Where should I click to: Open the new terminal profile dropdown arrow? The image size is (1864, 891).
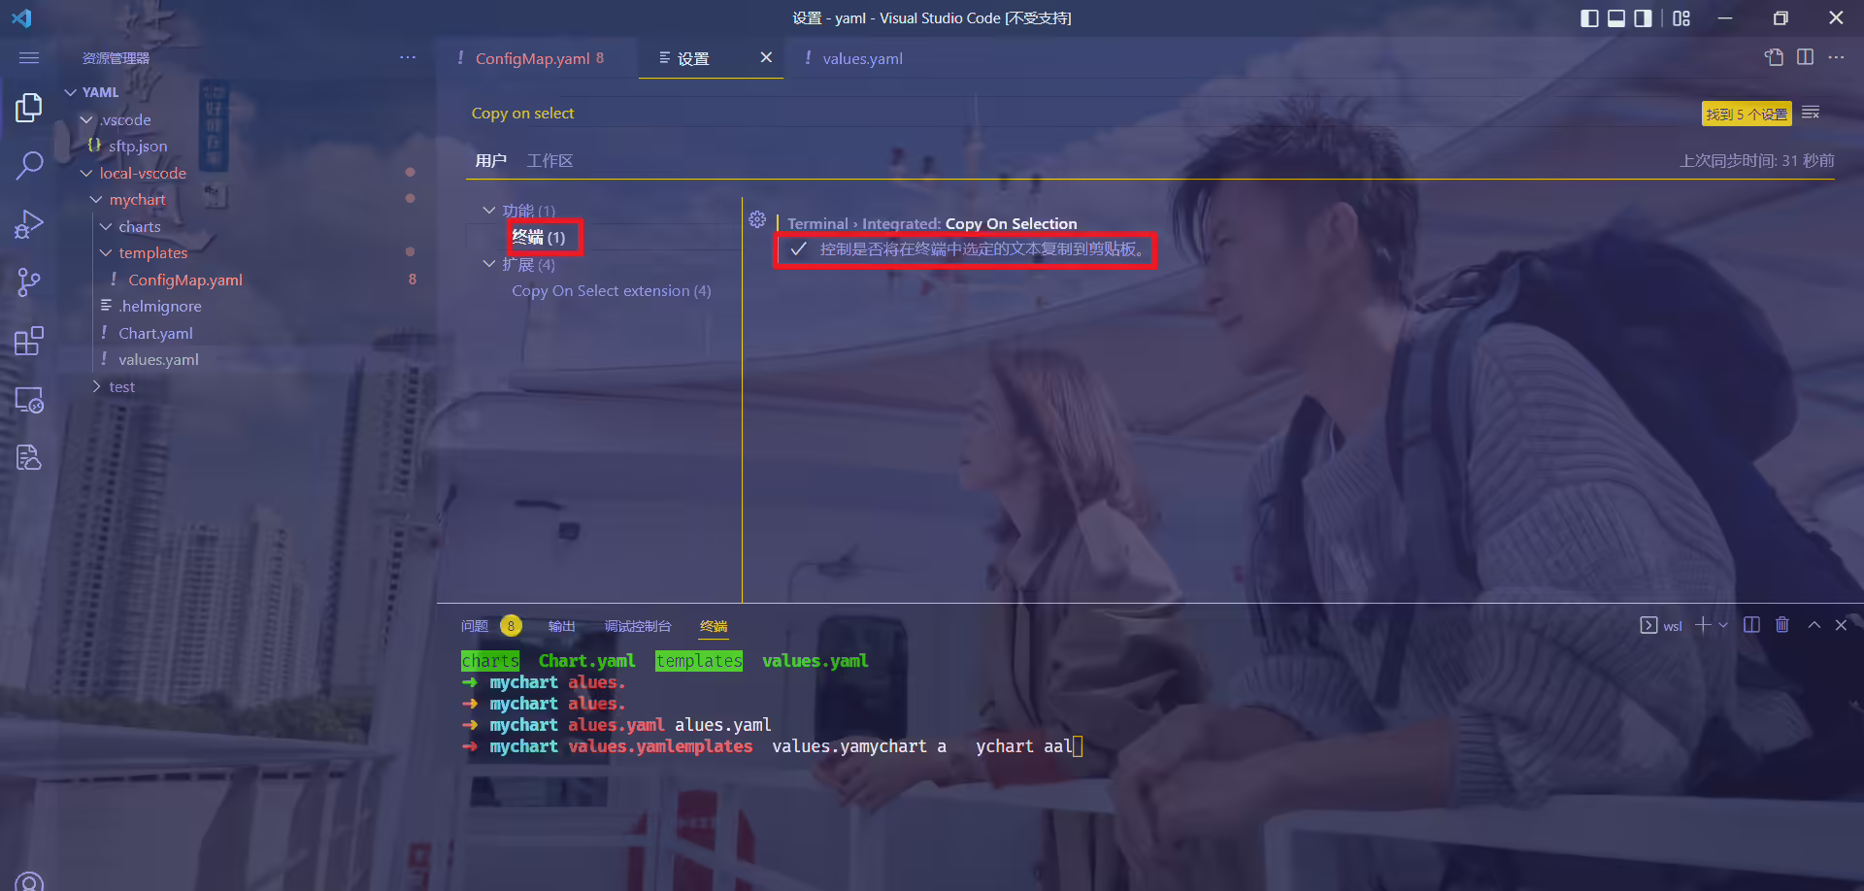(1723, 625)
